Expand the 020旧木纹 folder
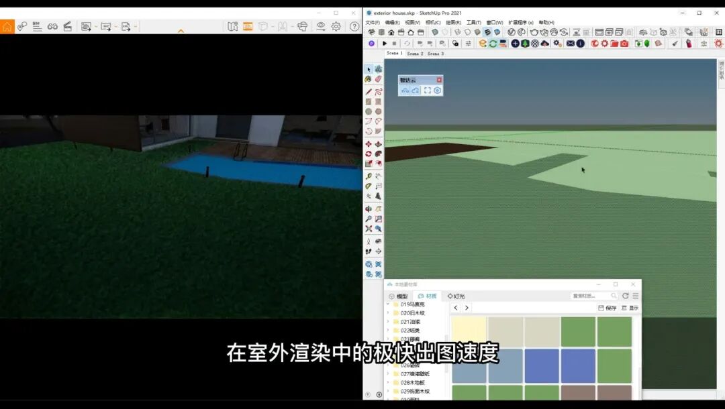 coord(388,313)
